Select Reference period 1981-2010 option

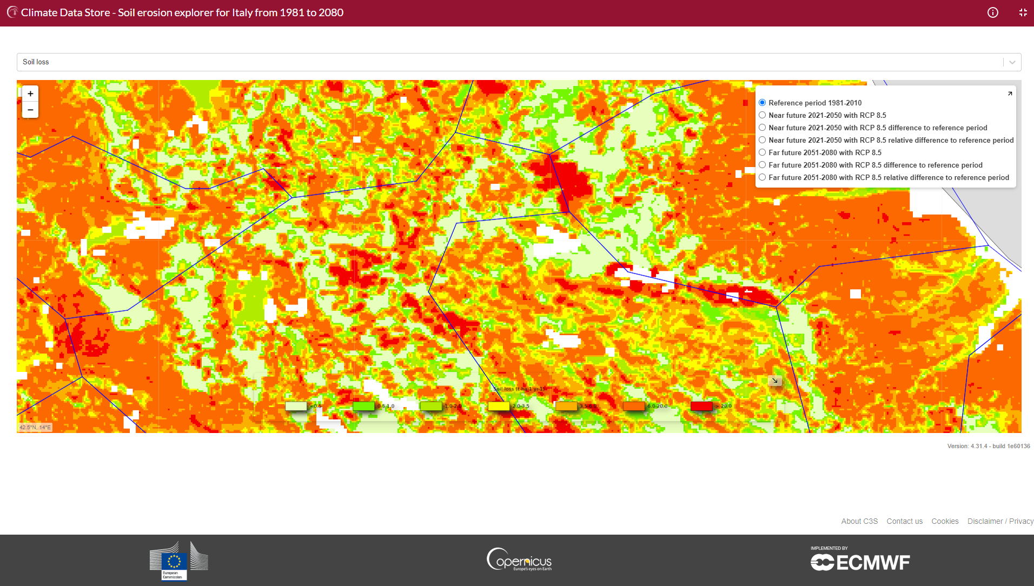(763, 103)
